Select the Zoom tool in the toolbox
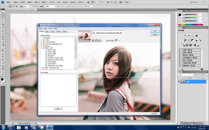Viewport: 209px width, 130px height. [x=3, y=74]
